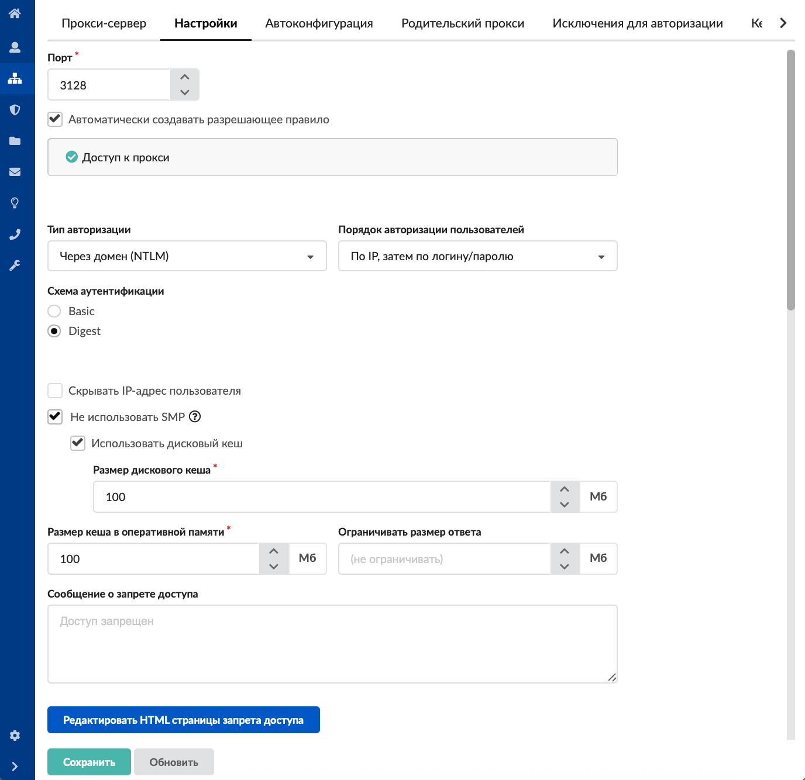
Task: Click the shield security icon in sidebar
Action: (x=15, y=110)
